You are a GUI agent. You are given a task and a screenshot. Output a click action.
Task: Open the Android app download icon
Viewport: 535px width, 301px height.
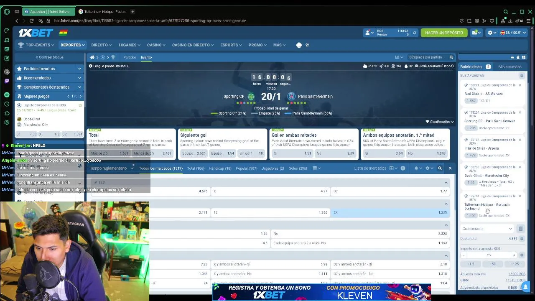(512, 57)
